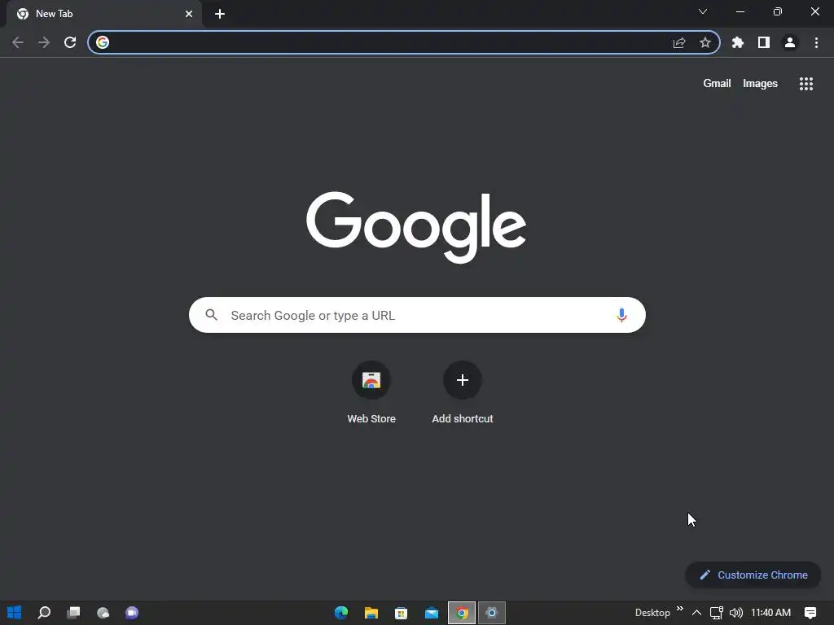Image resolution: width=834 pixels, height=625 pixels.
Task: Open Microsoft Store from taskbar
Action: 401,613
